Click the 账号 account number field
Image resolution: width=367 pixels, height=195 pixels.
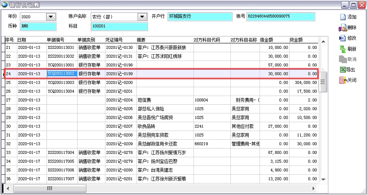tap(280, 17)
